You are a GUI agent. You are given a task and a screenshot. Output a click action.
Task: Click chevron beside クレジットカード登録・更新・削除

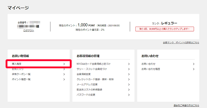(x=129, y=79)
